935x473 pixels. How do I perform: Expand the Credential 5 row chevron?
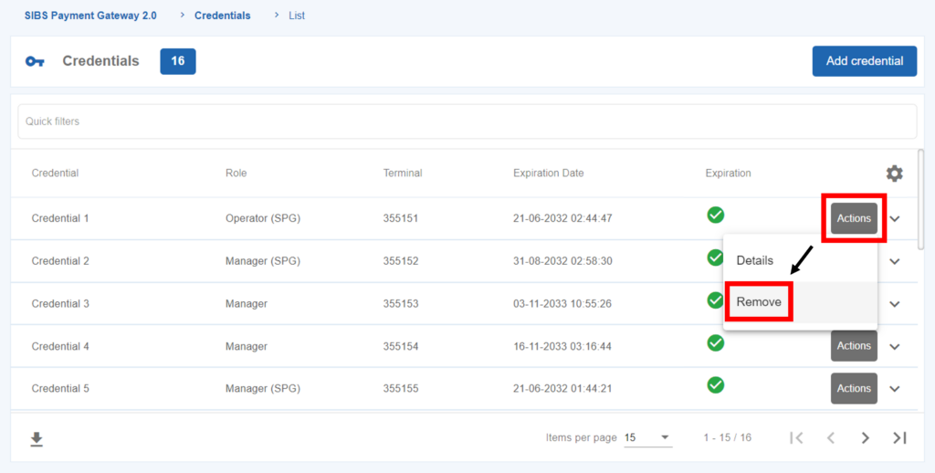click(x=895, y=389)
